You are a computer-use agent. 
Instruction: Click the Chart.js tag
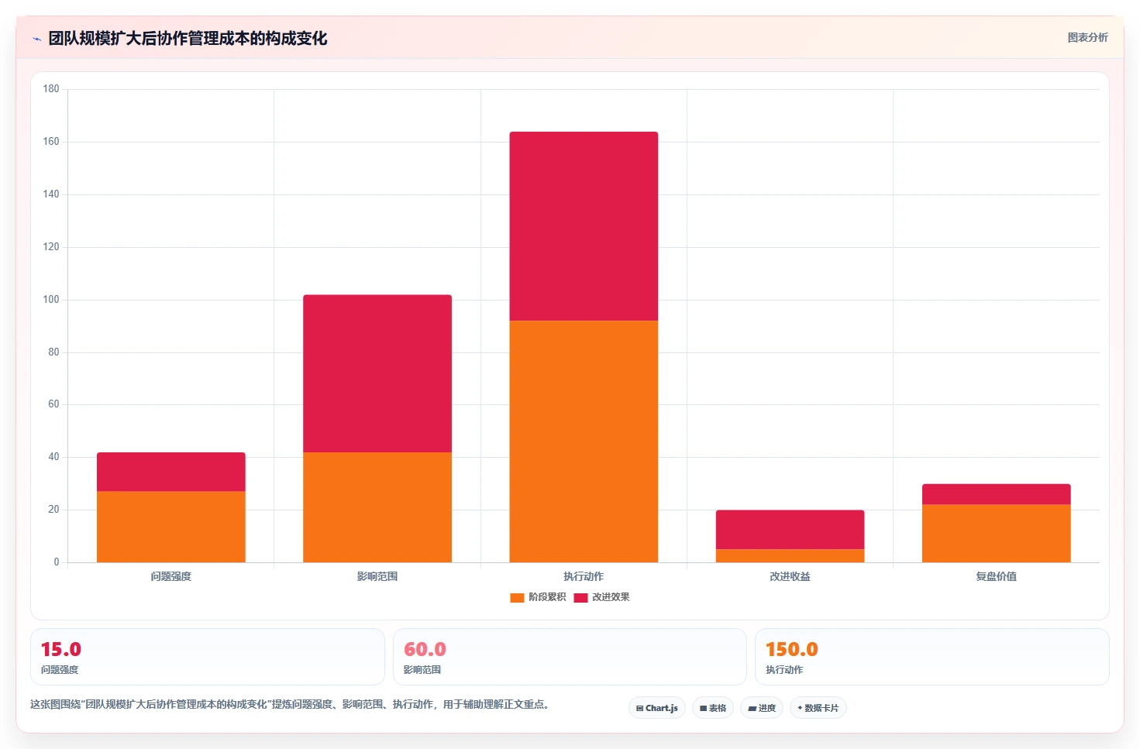[656, 708]
